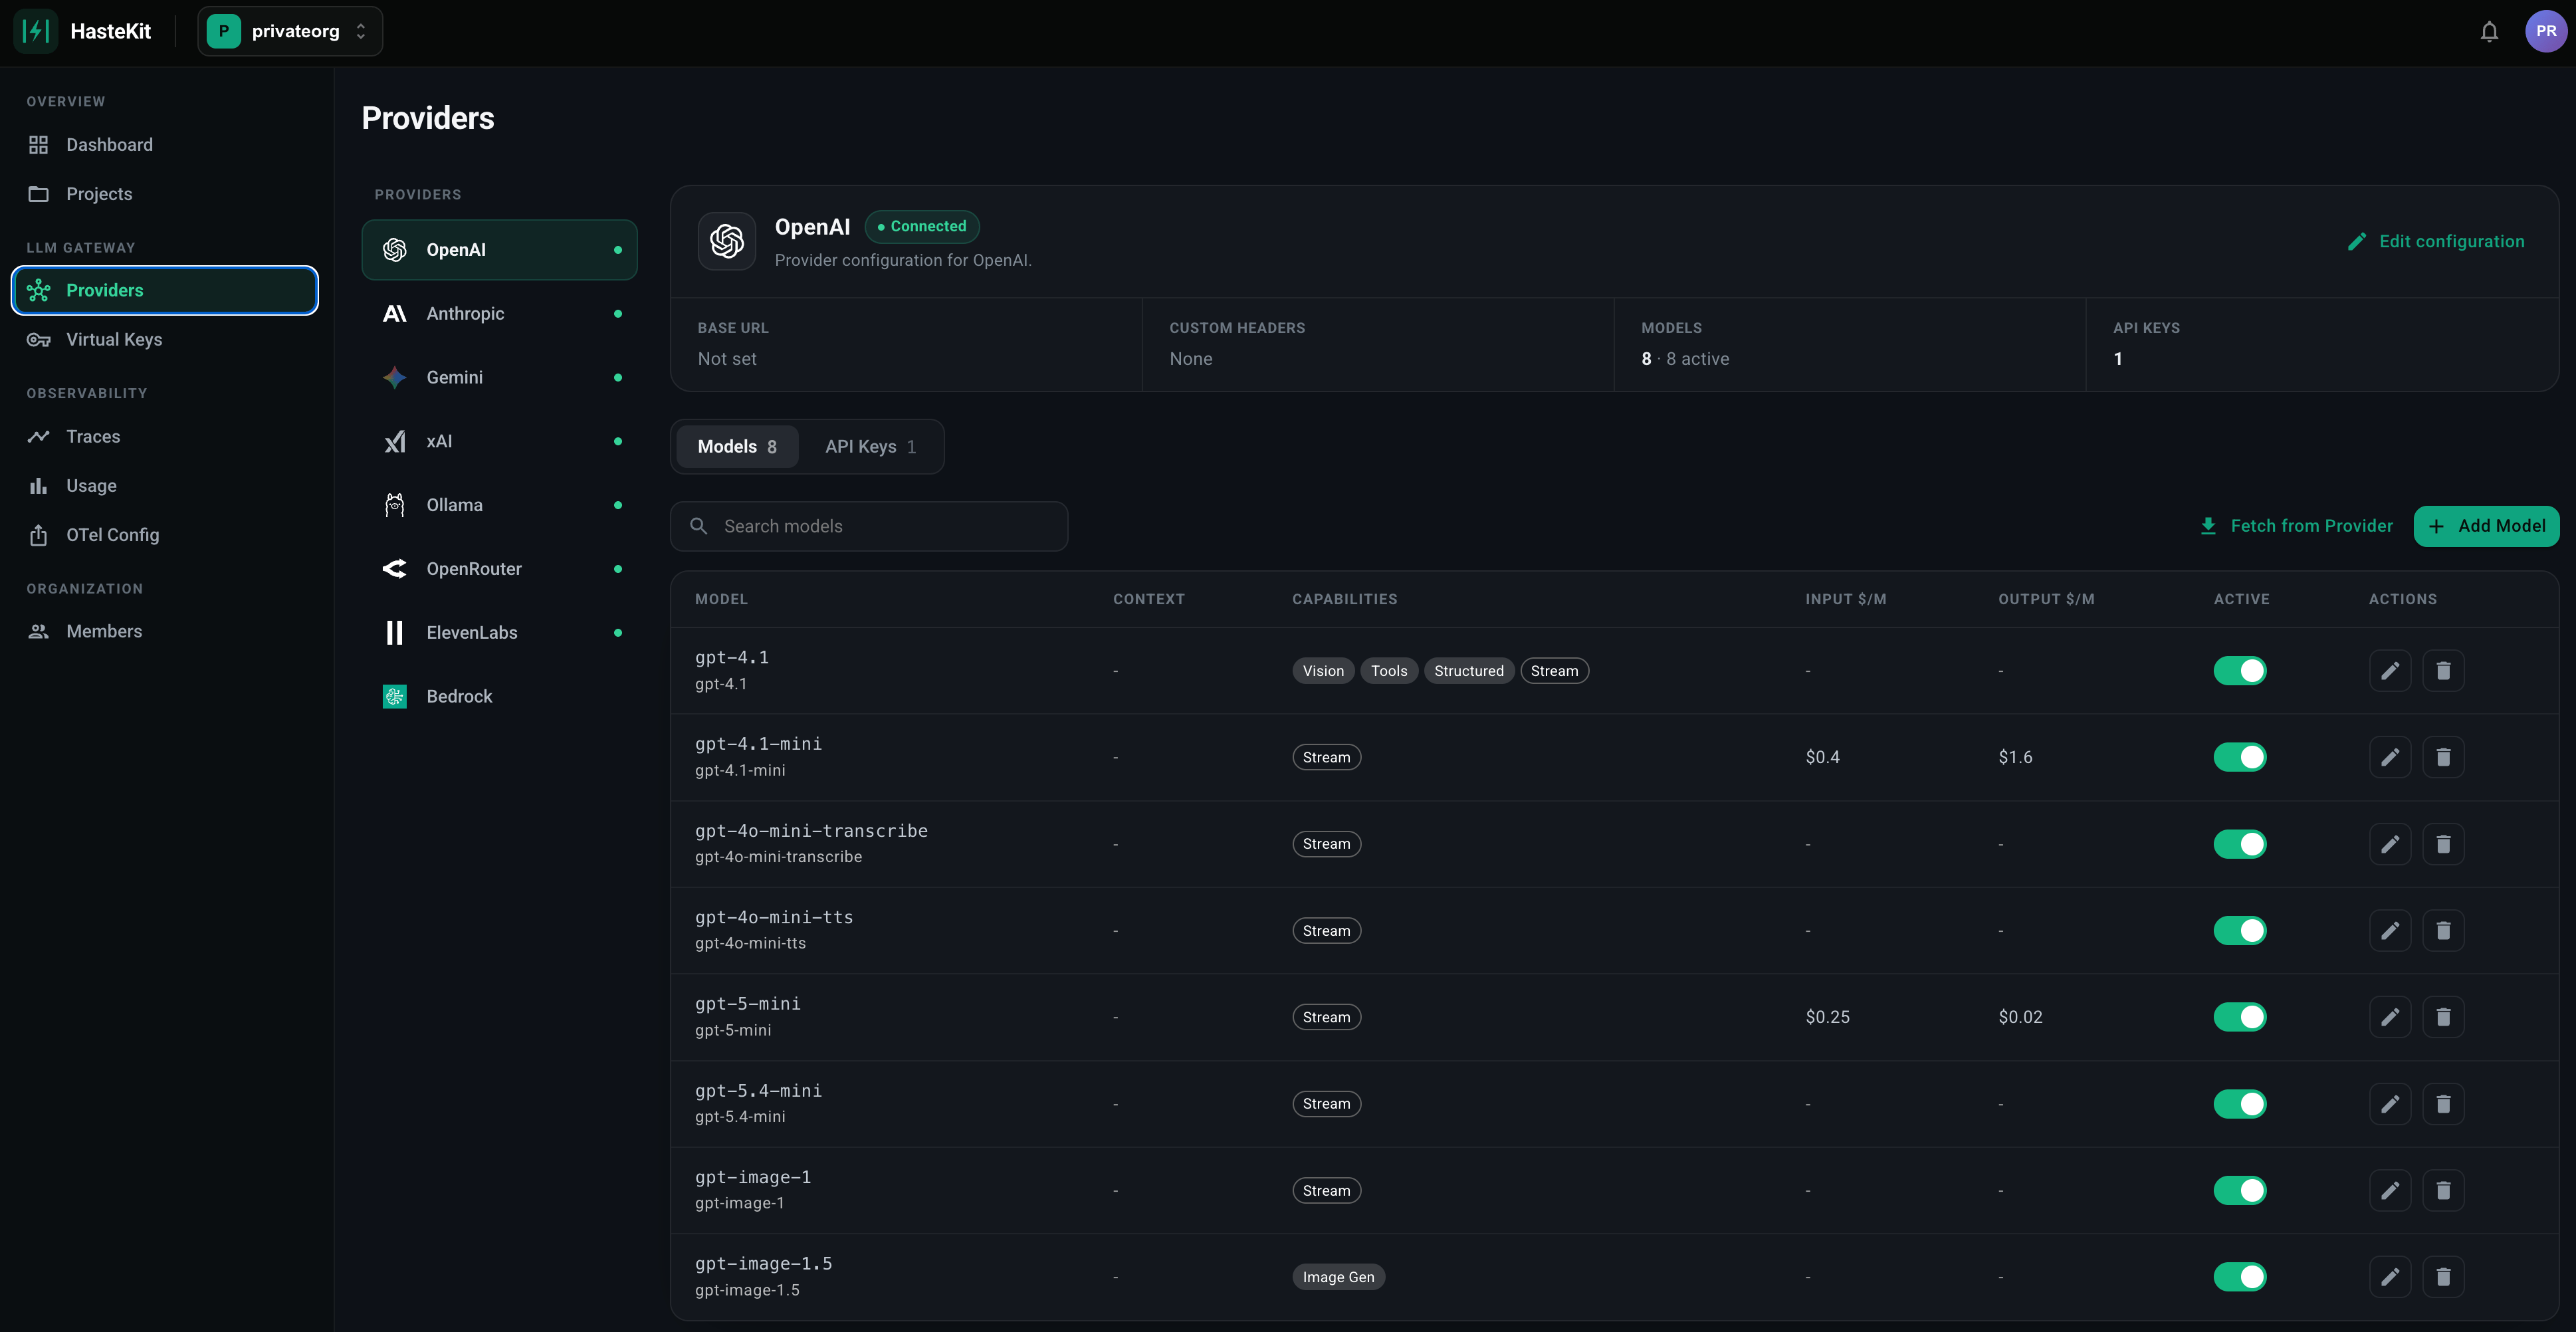This screenshot has height=1332, width=2576.
Task: Delete the gpt-image-1 model
Action: 2443,1190
